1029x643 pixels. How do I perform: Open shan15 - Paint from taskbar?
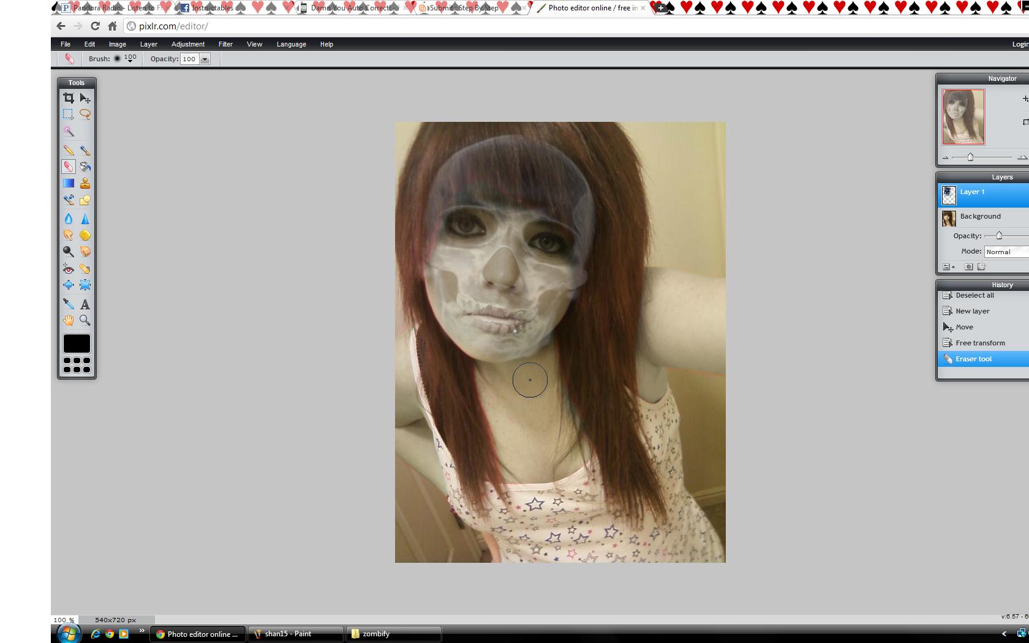[x=296, y=634]
